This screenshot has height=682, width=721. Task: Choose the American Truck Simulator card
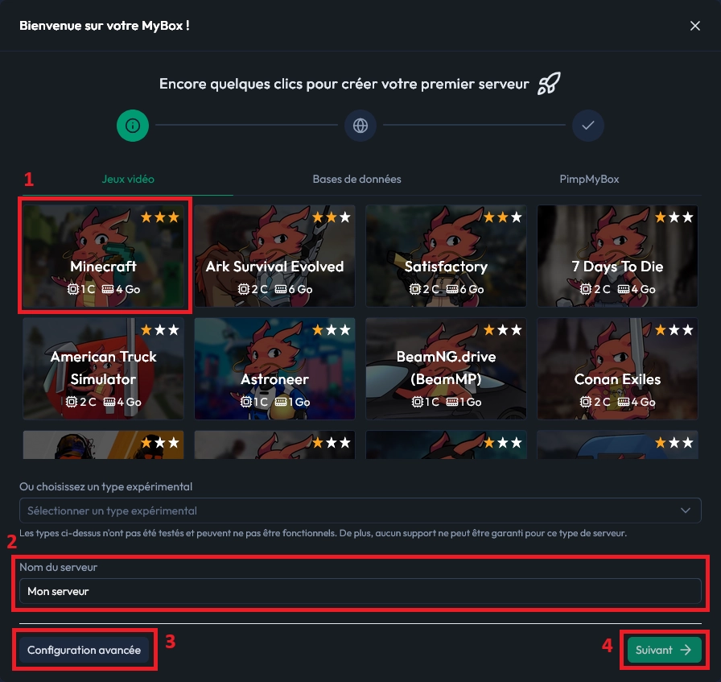[104, 369]
